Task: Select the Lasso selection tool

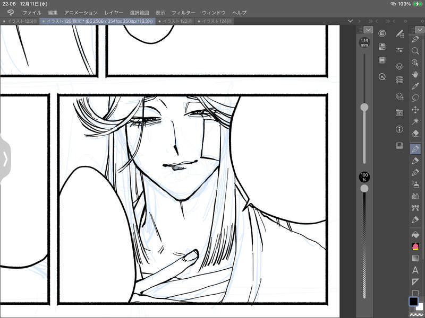Action: pos(415,98)
